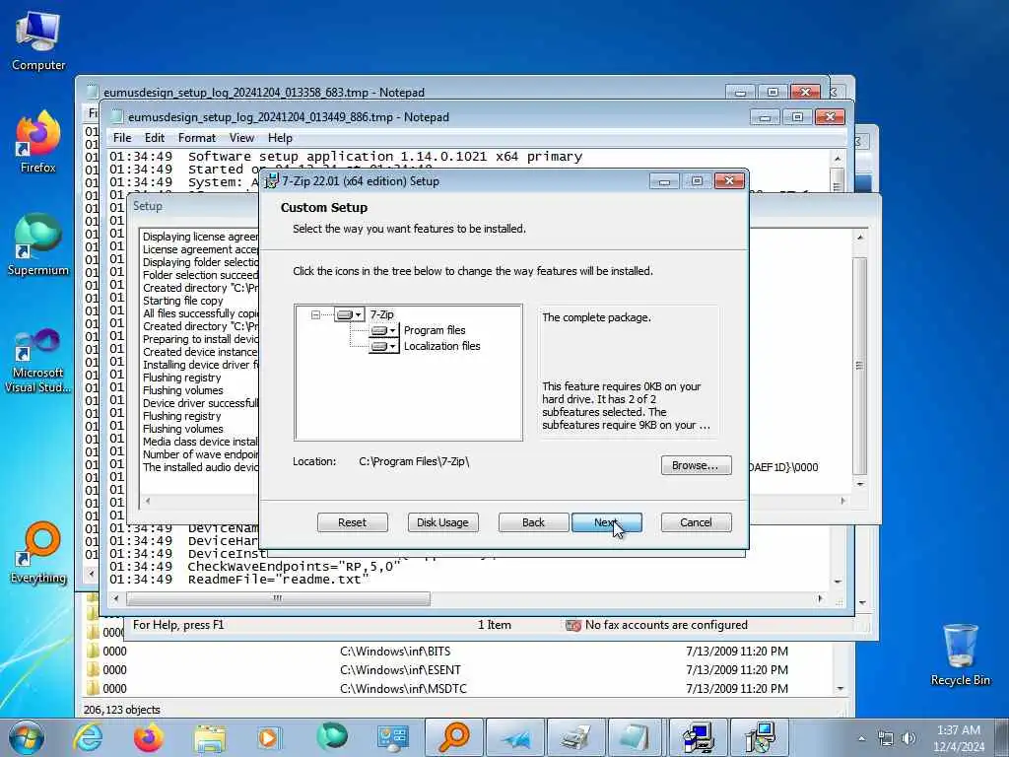Open Windows Explorer from the taskbar
Image resolution: width=1009 pixels, height=757 pixels.
click(210, 737)
